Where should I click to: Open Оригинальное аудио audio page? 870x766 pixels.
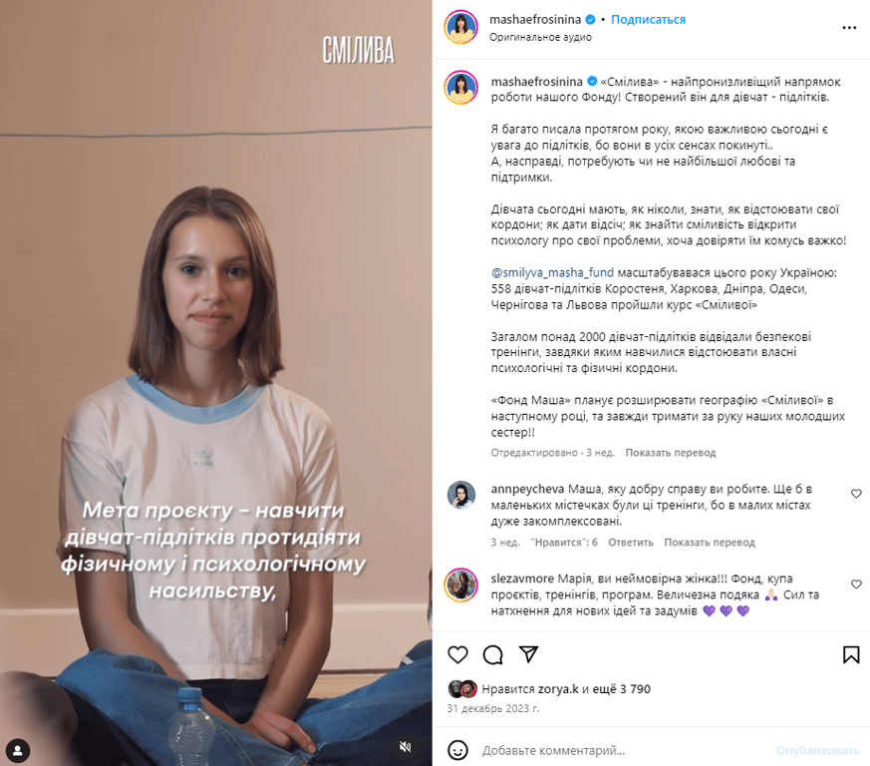tap(540, 37)
